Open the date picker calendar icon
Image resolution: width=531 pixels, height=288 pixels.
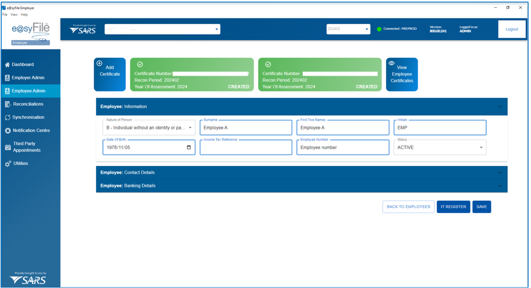pyautogui.click(x=188, y=148)
